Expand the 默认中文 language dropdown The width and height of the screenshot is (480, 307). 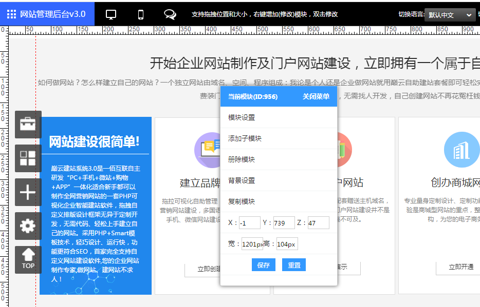pos(450,15)
